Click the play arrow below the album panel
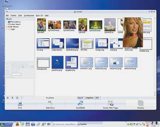Image resolution: width=160 pixels, height=127 pixels. point(12,98)
